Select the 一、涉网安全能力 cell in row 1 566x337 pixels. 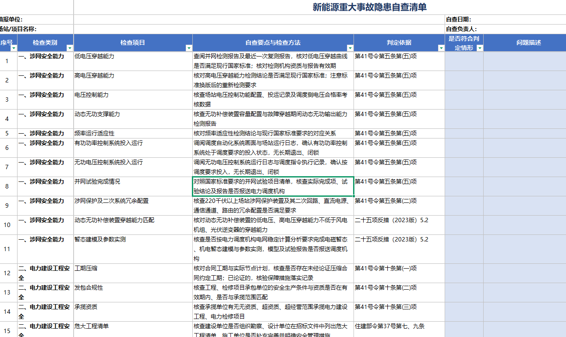(x=46, y=61)
